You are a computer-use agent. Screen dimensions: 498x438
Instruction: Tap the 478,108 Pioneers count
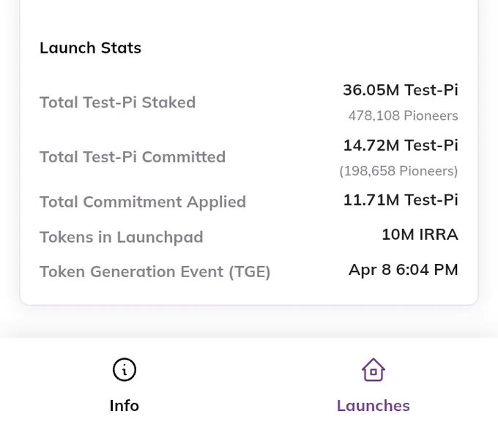click(x=403, y=116)
